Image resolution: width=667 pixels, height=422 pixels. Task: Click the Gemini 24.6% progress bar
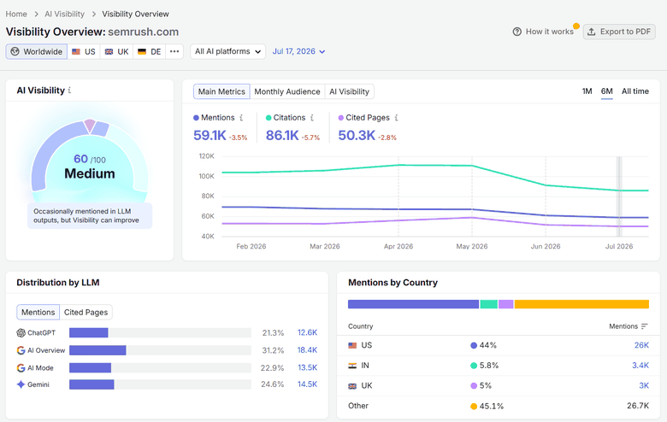coord(160,384)
